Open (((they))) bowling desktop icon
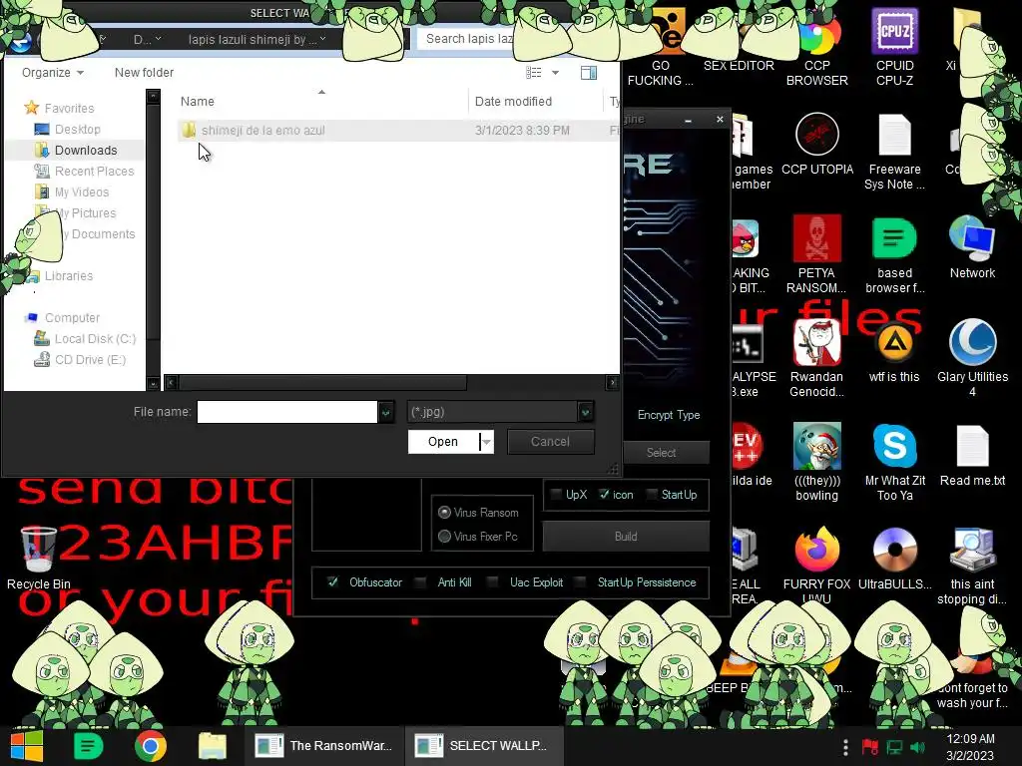 click(816, 463)
